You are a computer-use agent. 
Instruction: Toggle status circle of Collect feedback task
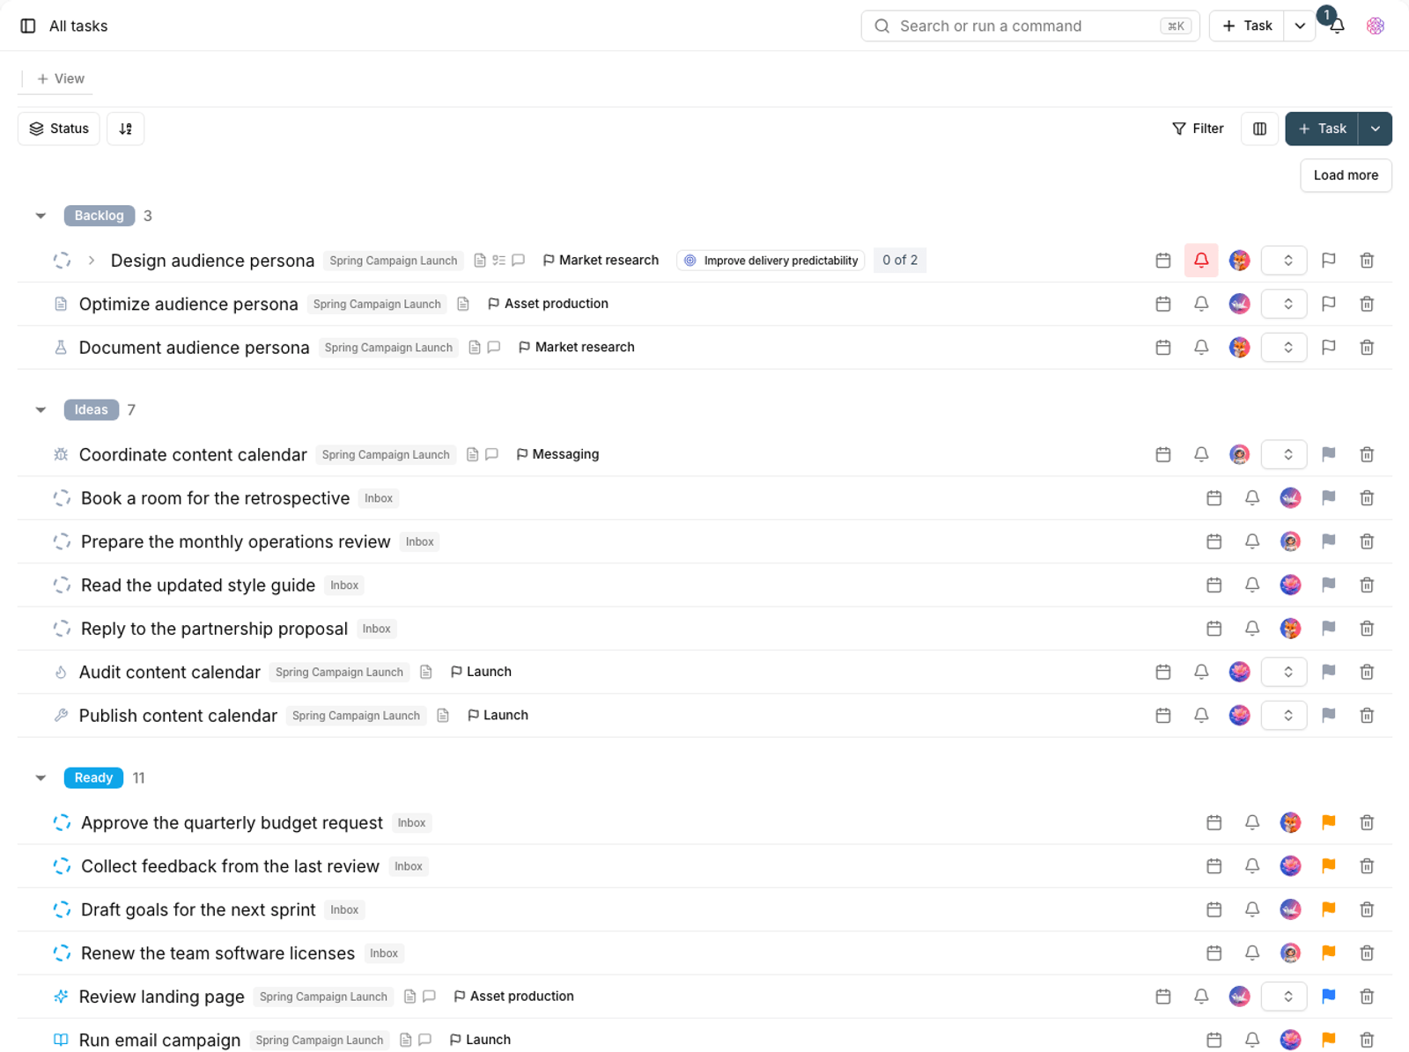(62, 866)
